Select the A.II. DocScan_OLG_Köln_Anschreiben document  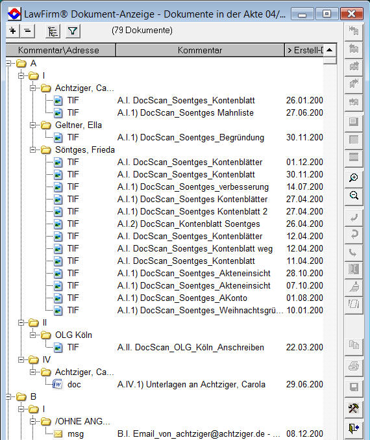(x=191, y=348)
